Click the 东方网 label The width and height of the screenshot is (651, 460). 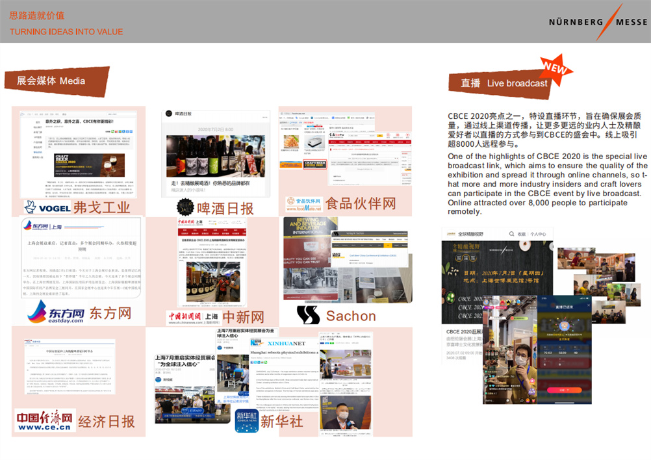110,313
